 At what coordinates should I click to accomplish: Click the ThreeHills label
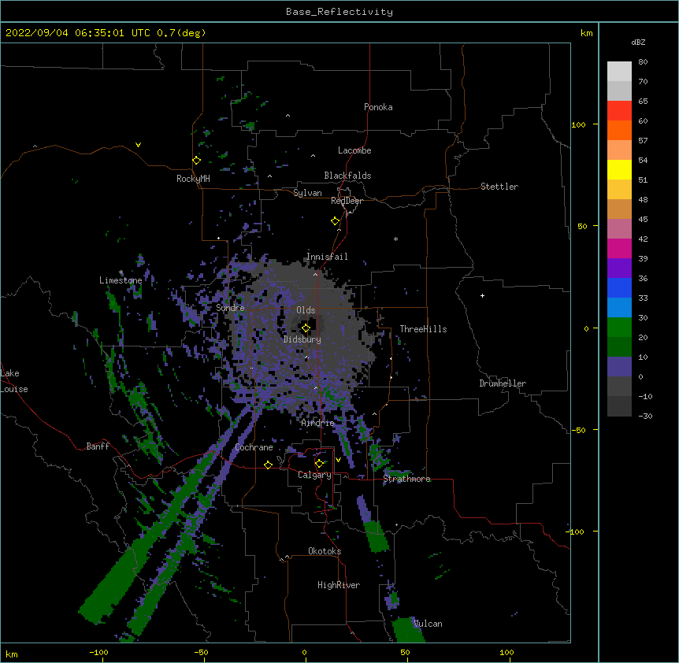423,329
